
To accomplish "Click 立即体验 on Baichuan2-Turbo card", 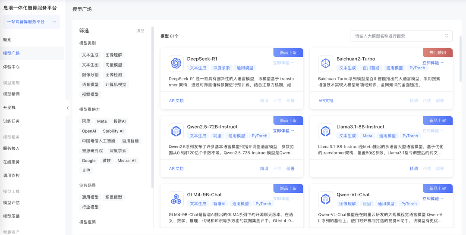I will click(433, 63).
